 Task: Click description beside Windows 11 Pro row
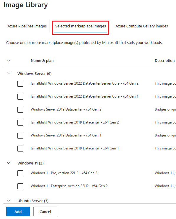coord(165,173)
